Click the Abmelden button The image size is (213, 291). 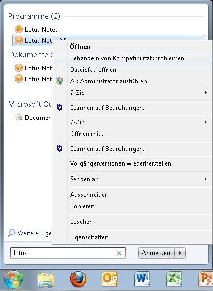point(156,253)
